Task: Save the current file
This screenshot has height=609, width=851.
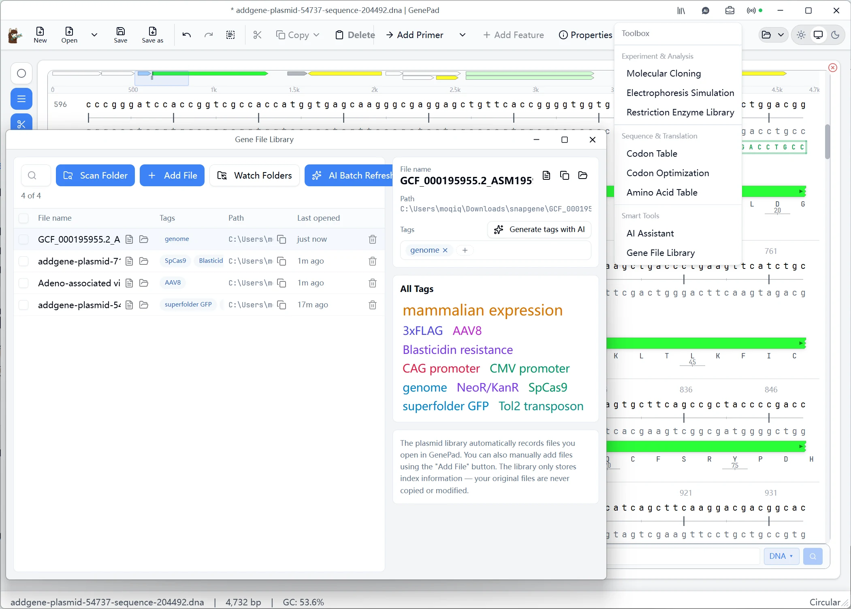Action: (x=120, y=35)
